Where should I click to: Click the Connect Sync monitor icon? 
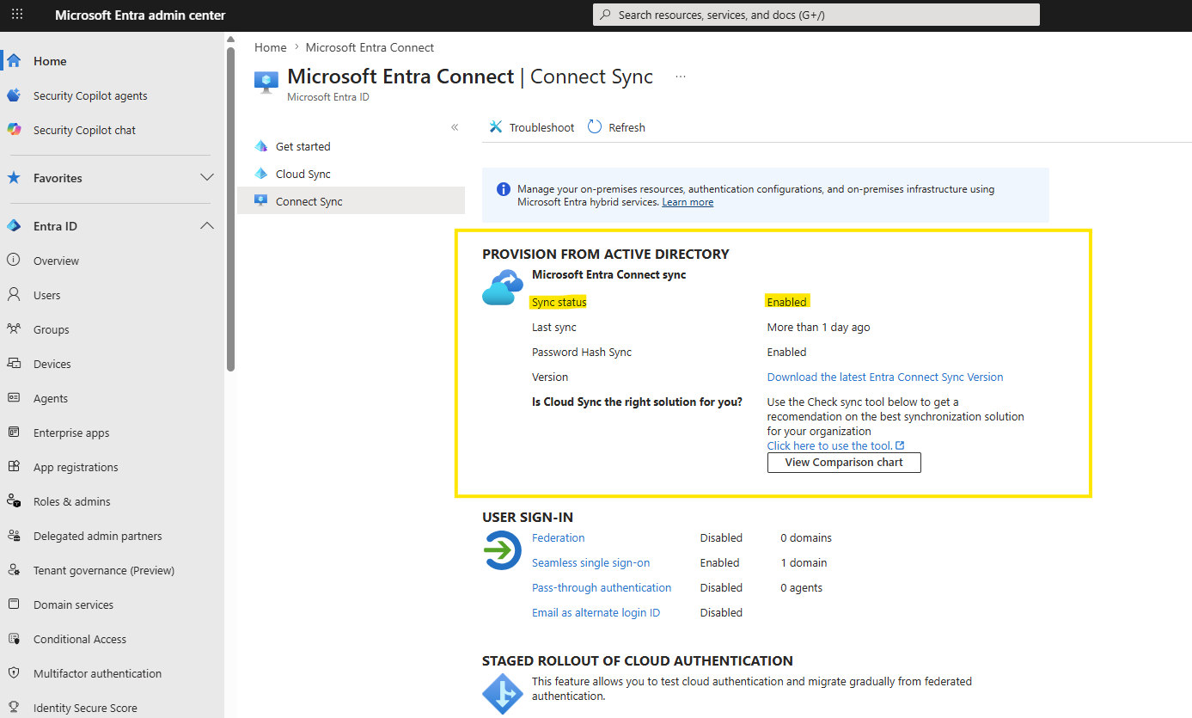click(x=261, y=201)
